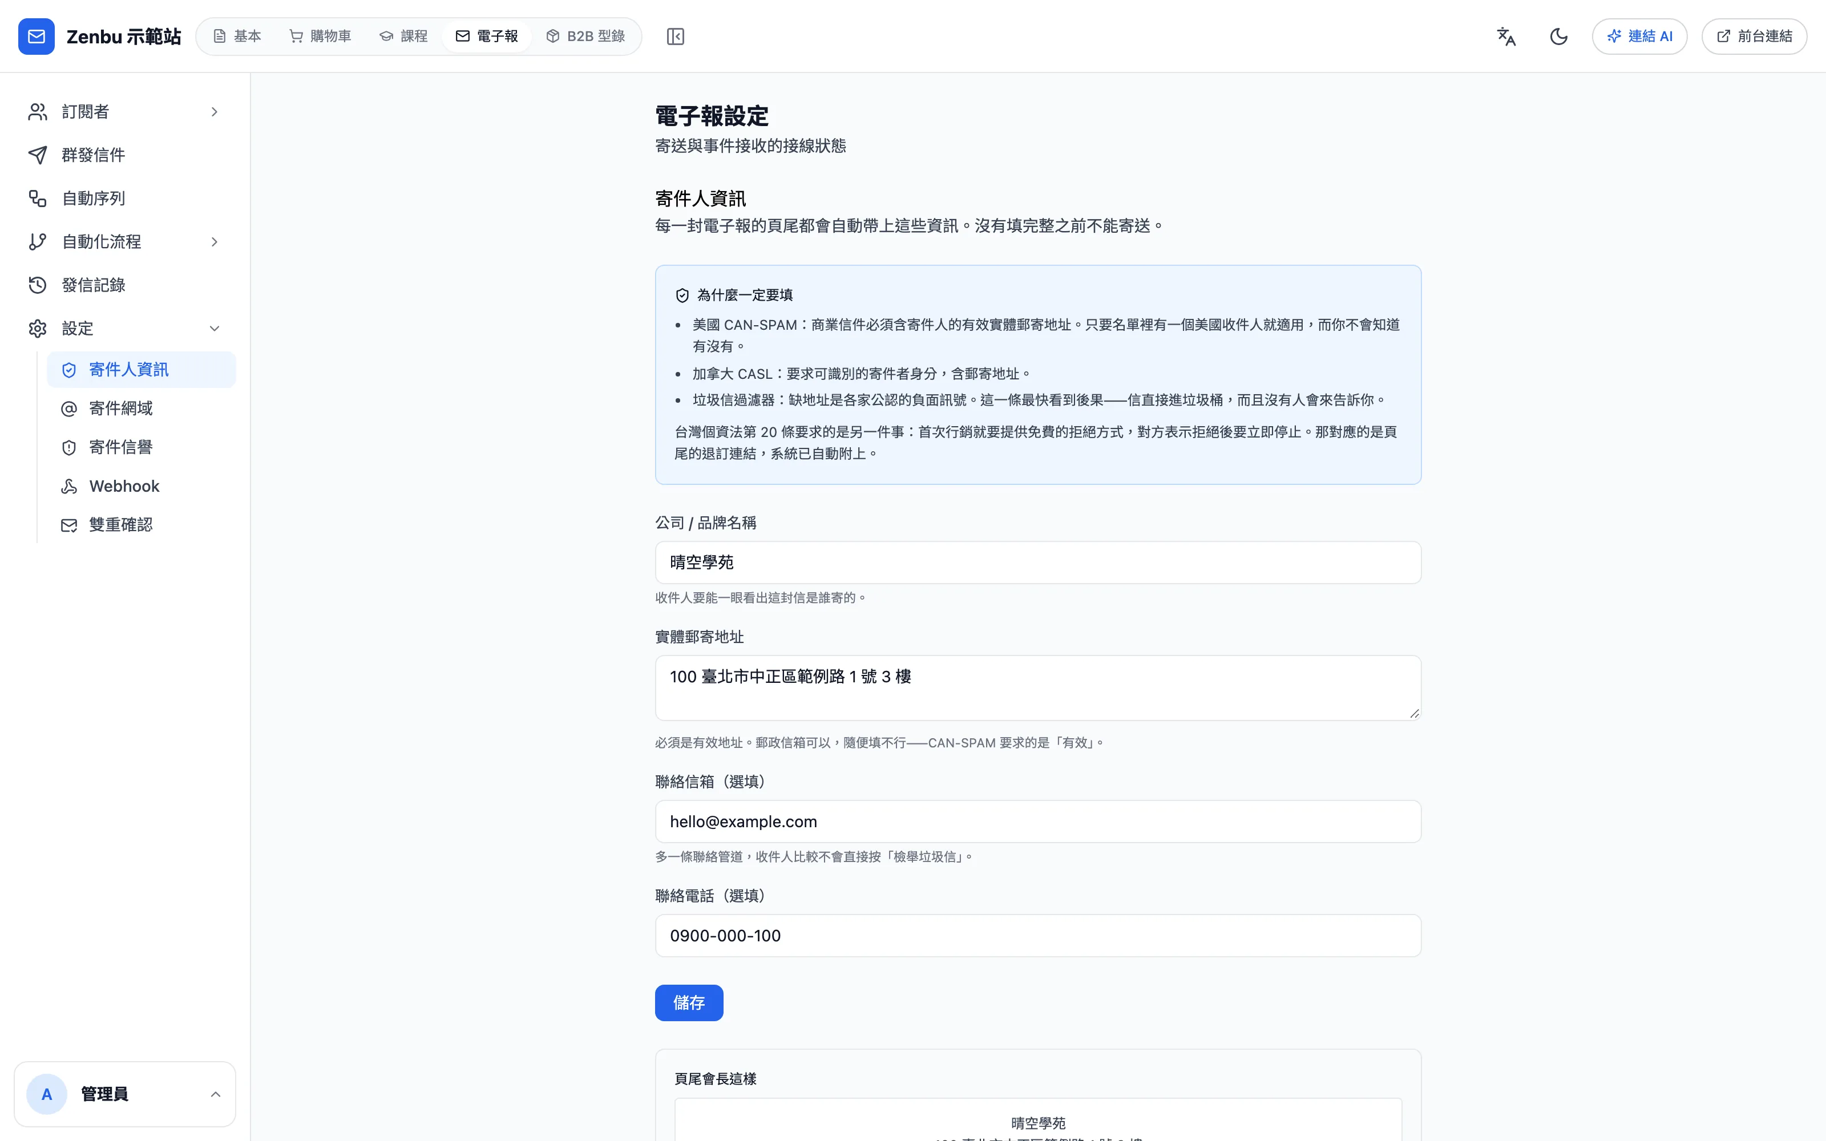Open 發信記錄 history icon

[x=38, y=285]
